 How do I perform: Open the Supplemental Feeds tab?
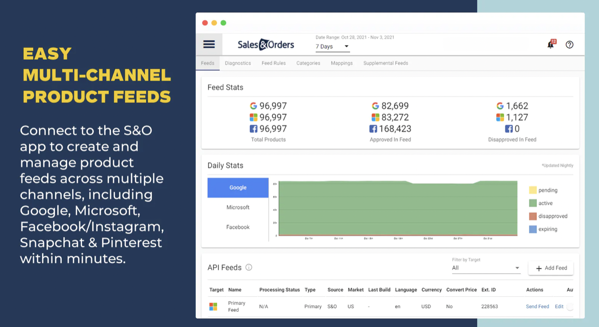tap(386, 63)
